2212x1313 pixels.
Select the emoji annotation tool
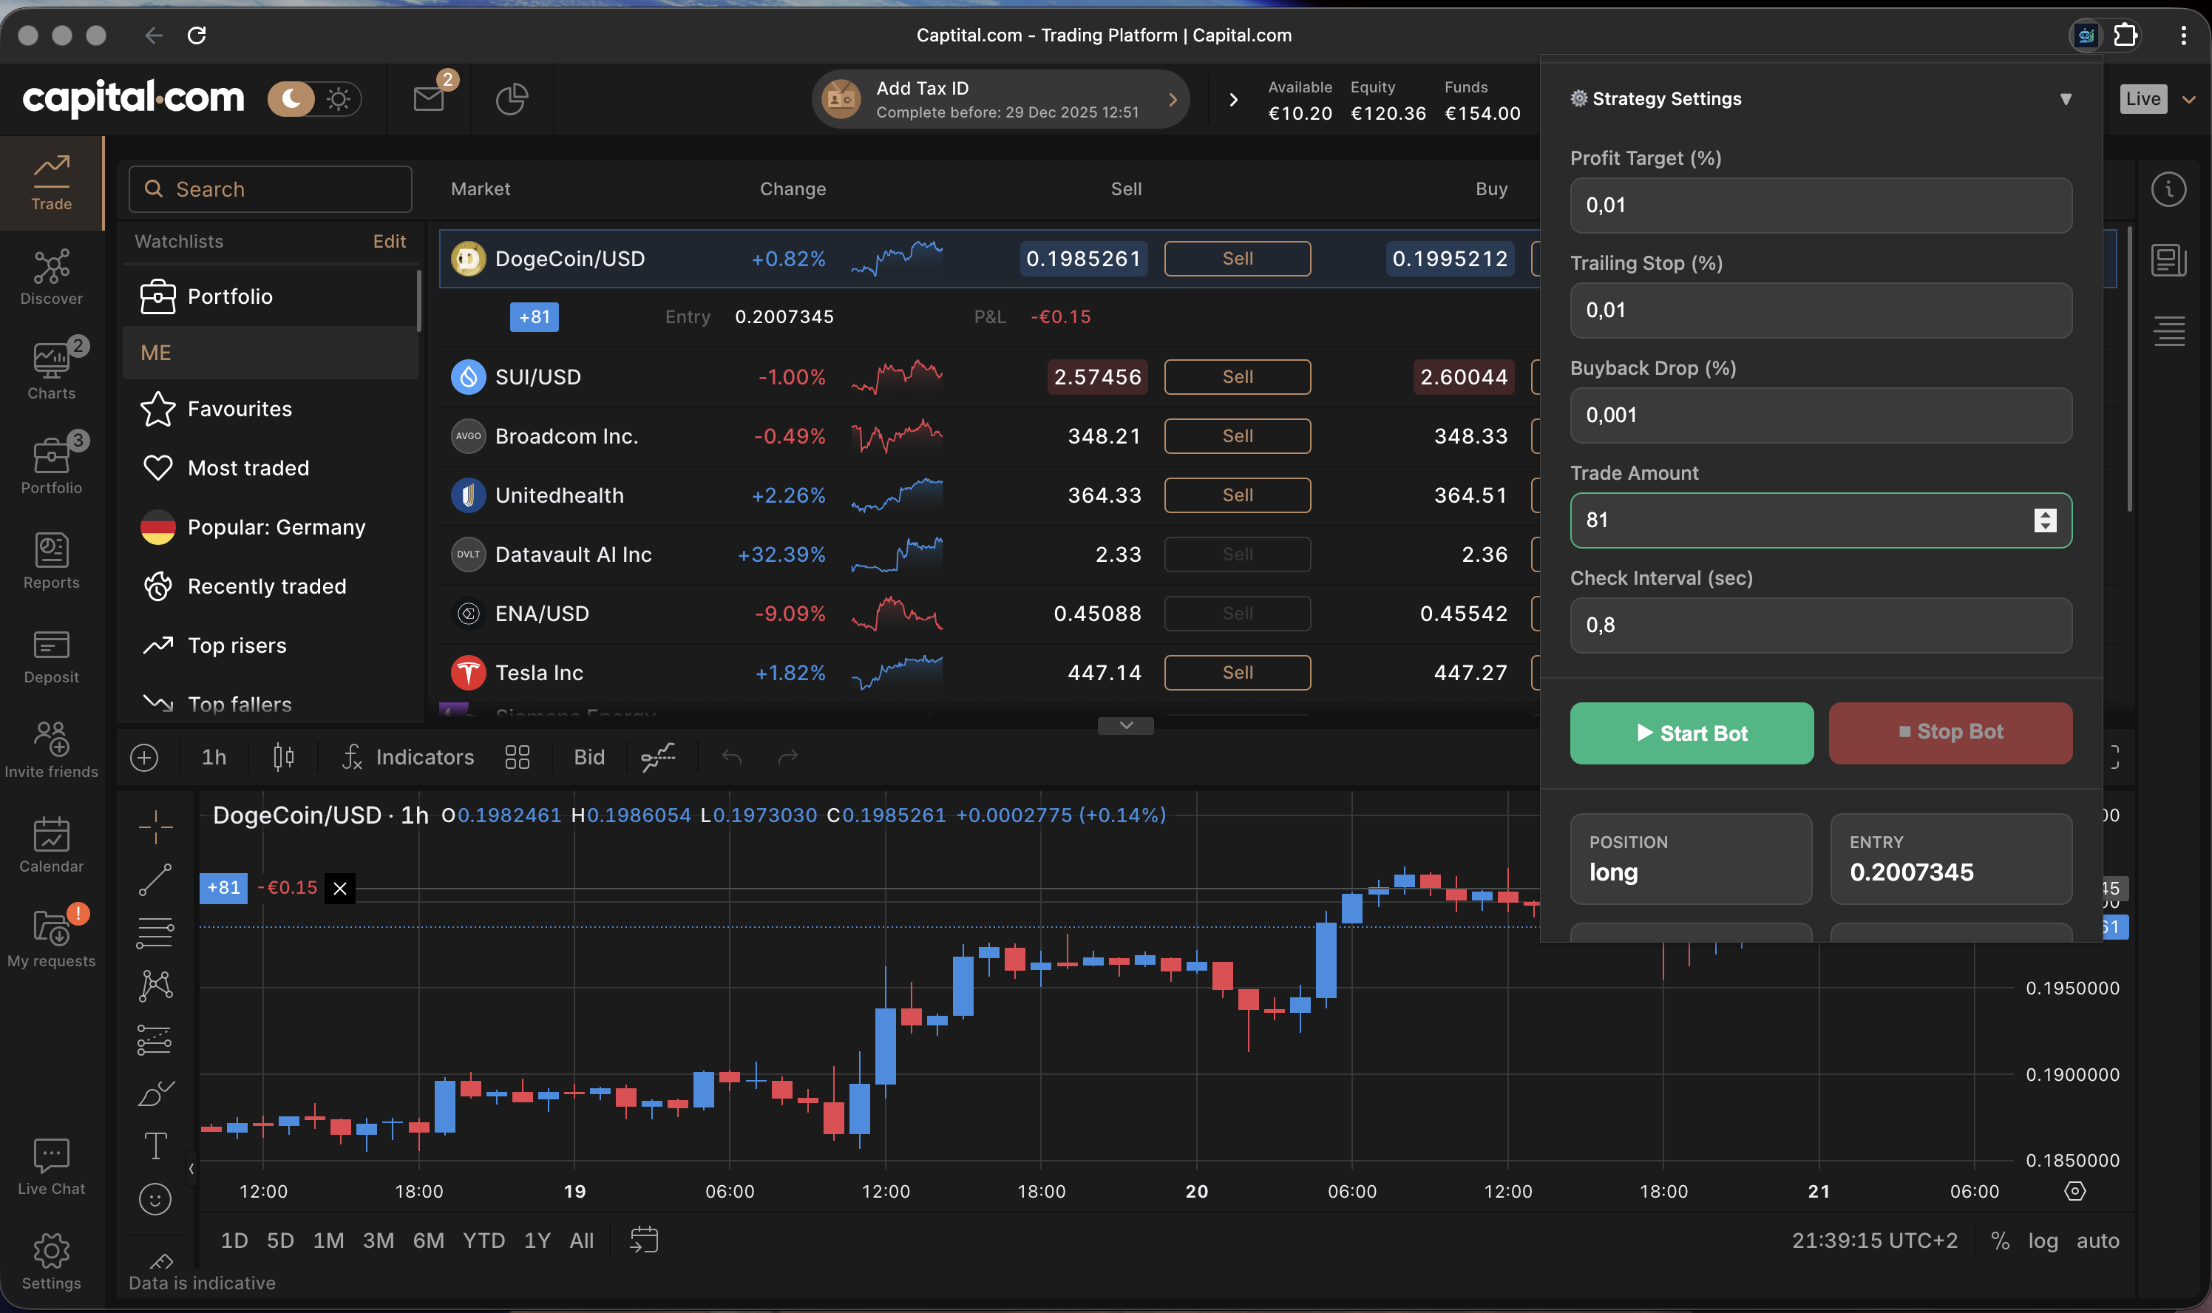156,1199
